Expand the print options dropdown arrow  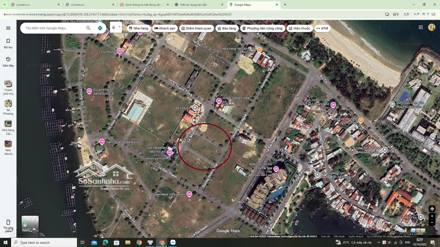(119, 28)
